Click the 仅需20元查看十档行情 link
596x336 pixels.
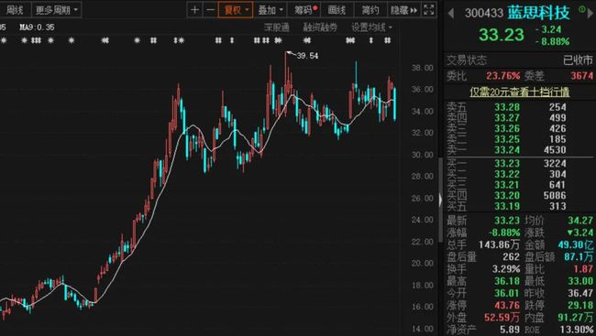pyautogui.click(x=519, y=92)
